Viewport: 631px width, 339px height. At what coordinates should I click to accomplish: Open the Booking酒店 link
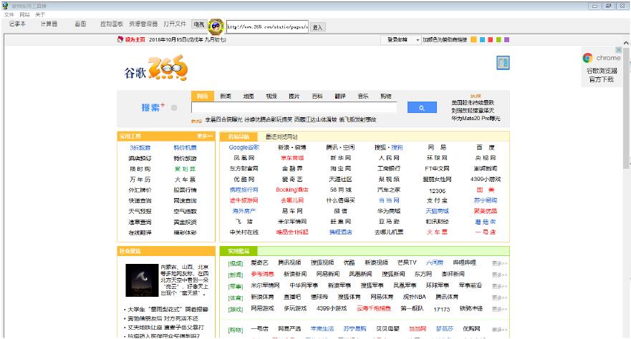coord(292,190)
